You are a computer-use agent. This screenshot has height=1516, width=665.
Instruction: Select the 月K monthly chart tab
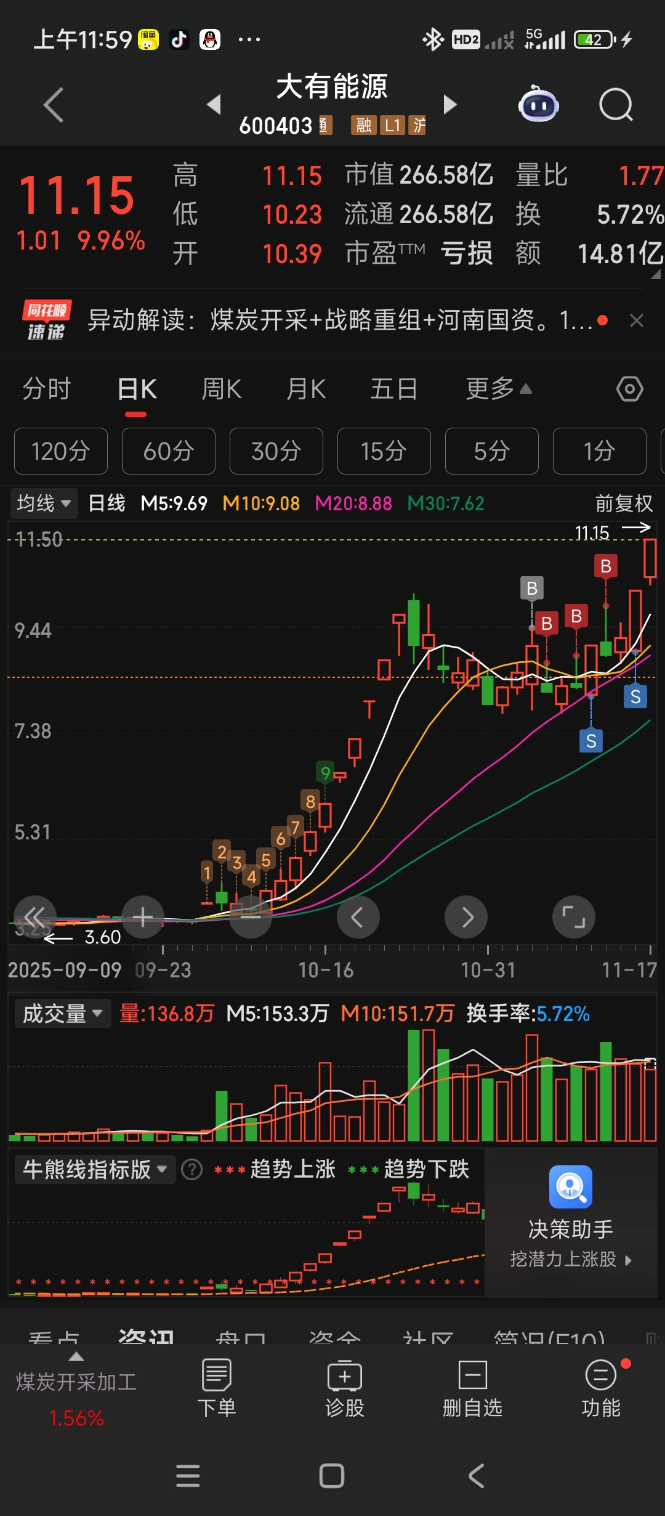click(307, 389)
